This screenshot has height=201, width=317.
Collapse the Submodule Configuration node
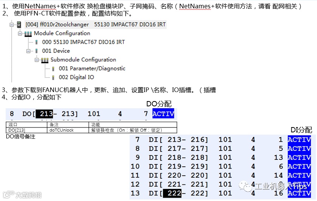tap(37, 60)
